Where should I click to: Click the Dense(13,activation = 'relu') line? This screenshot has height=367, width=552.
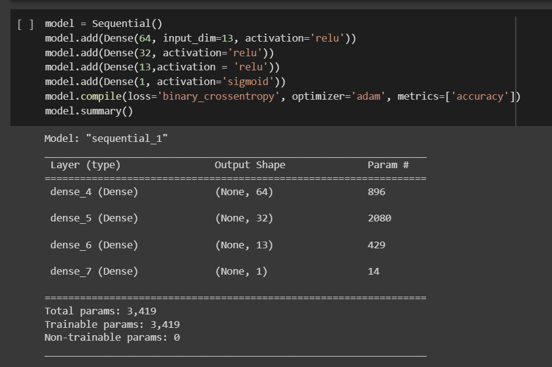click(162, 67)
